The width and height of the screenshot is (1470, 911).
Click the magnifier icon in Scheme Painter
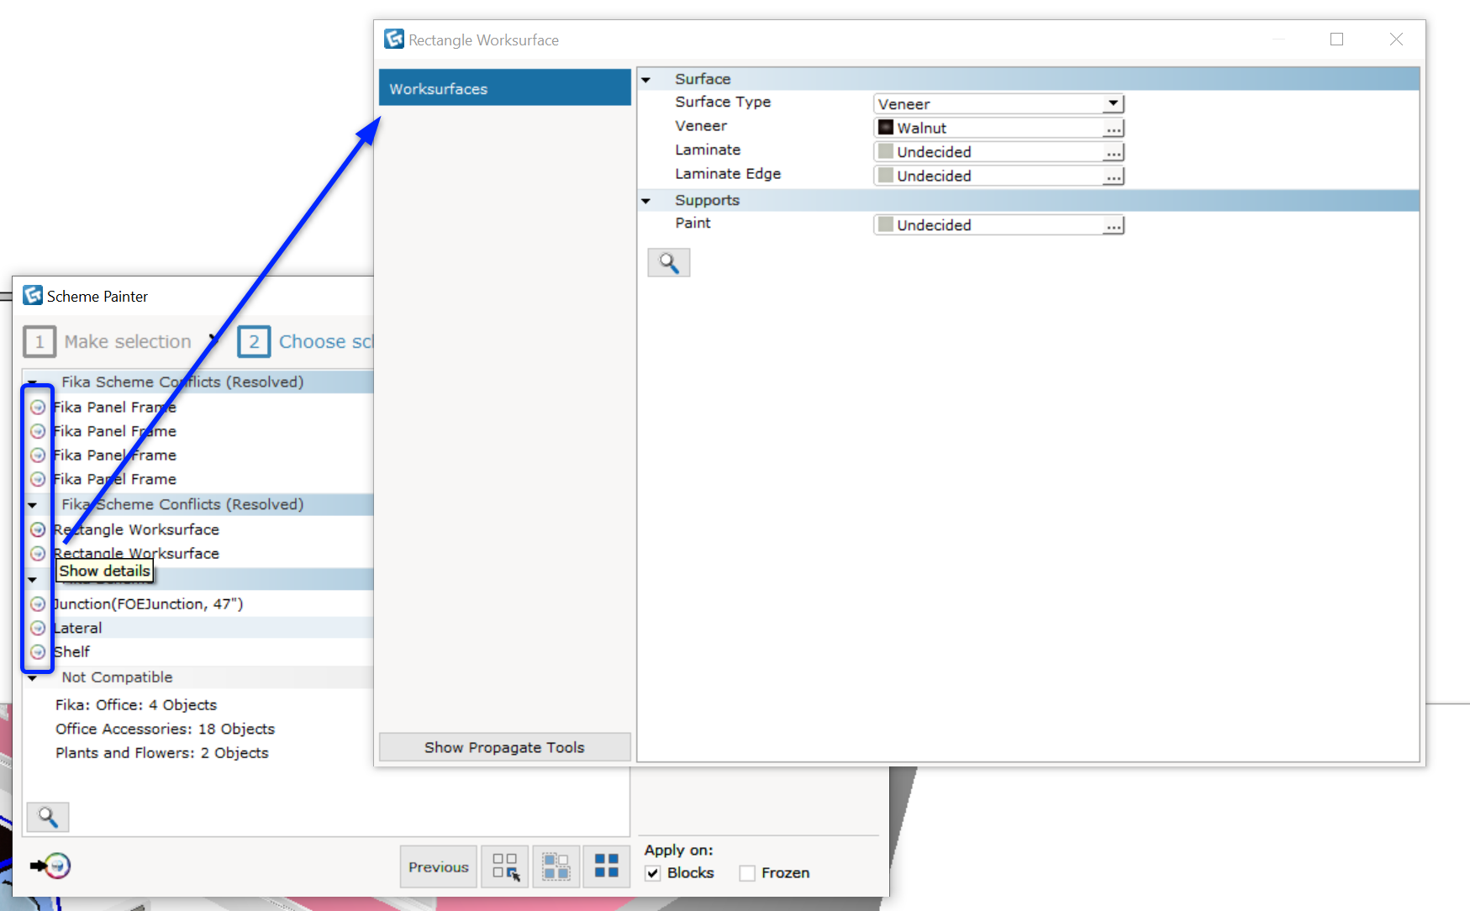[x=48, y=817]
